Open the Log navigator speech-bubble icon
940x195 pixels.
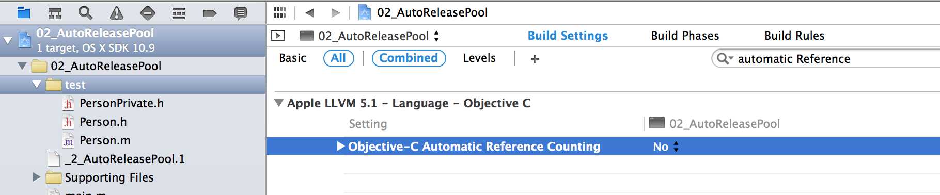[241, 13]
